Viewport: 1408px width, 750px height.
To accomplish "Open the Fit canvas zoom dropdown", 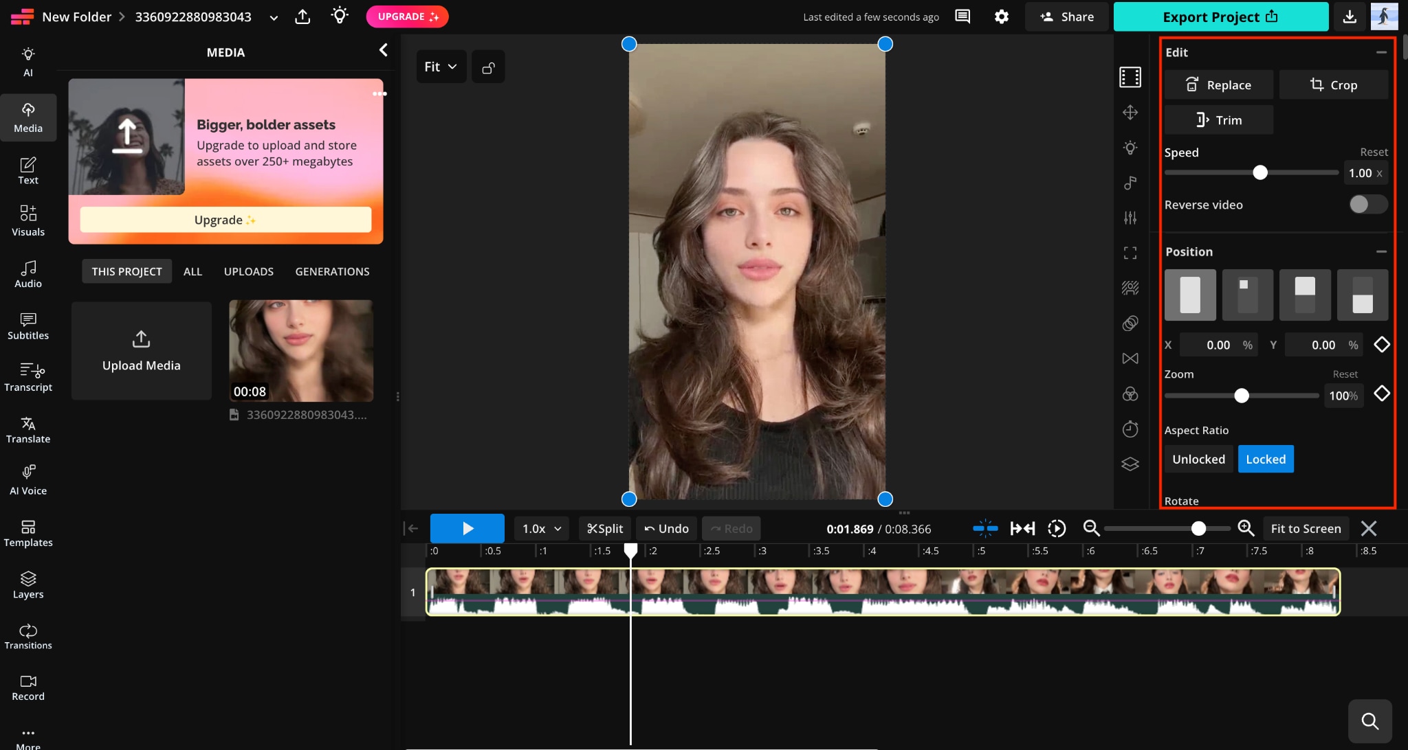I will point(441,67).
